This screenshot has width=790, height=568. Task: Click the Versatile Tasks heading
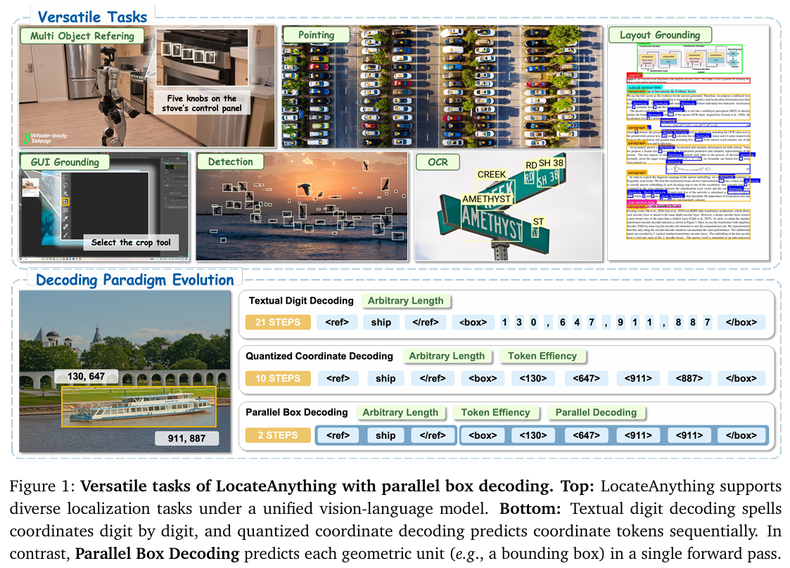click(92, 17)
